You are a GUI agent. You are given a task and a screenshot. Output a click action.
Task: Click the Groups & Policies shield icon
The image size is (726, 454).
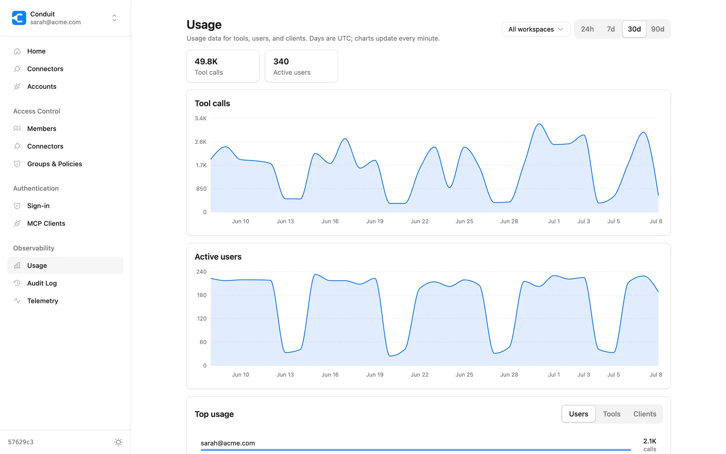17,164
